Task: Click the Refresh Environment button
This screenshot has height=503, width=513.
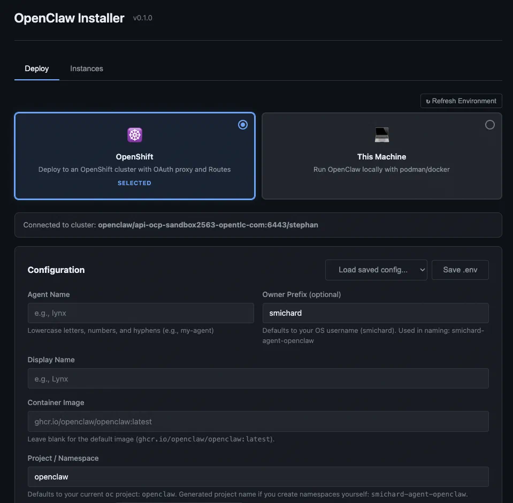Action: (x=461, y=101)
